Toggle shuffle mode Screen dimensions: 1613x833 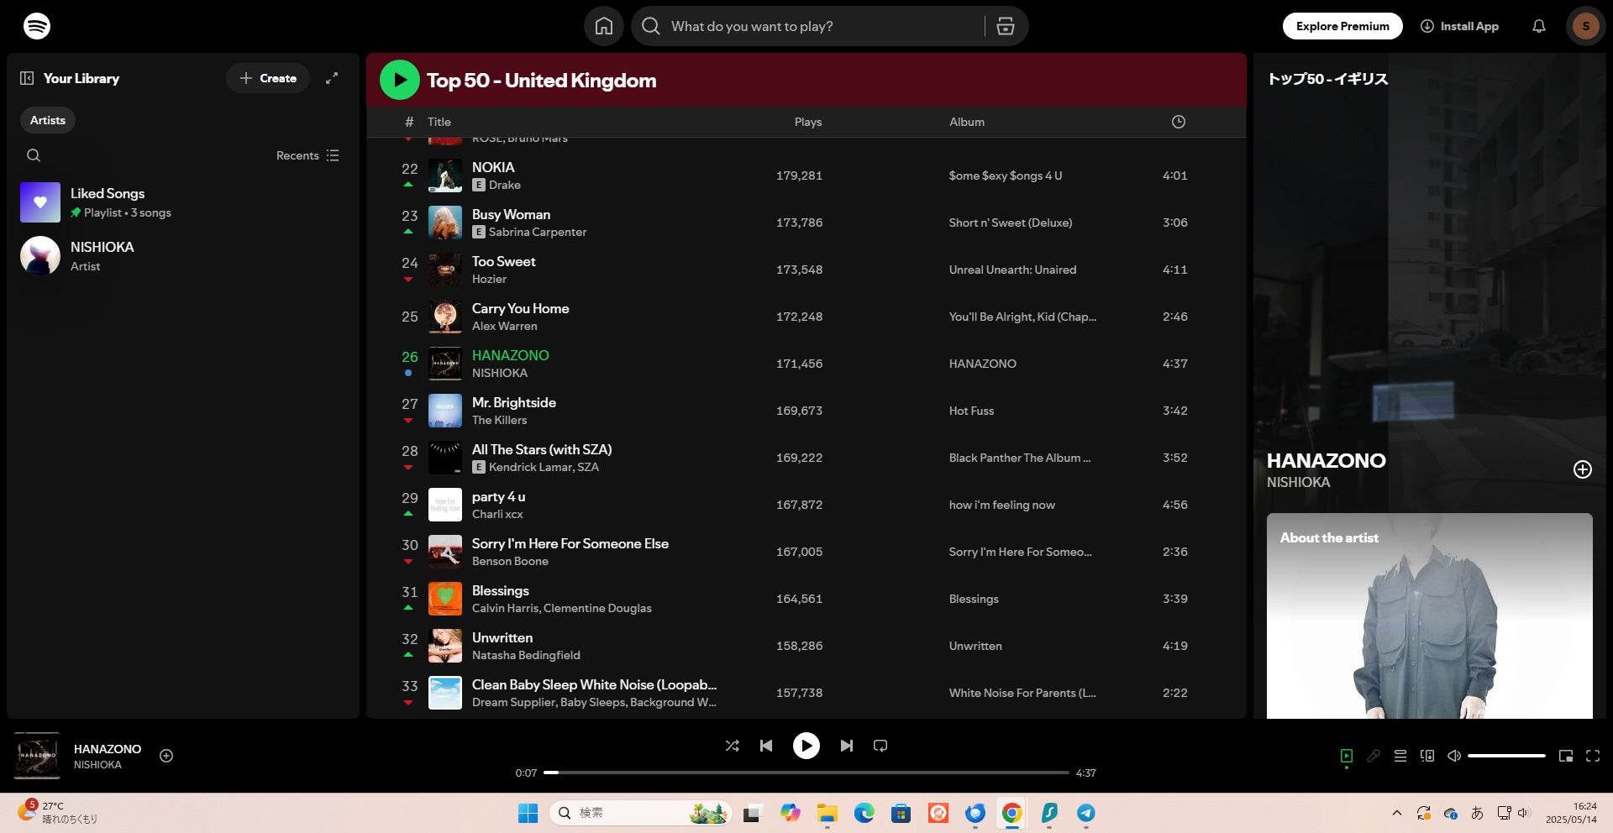pos(733,746)
